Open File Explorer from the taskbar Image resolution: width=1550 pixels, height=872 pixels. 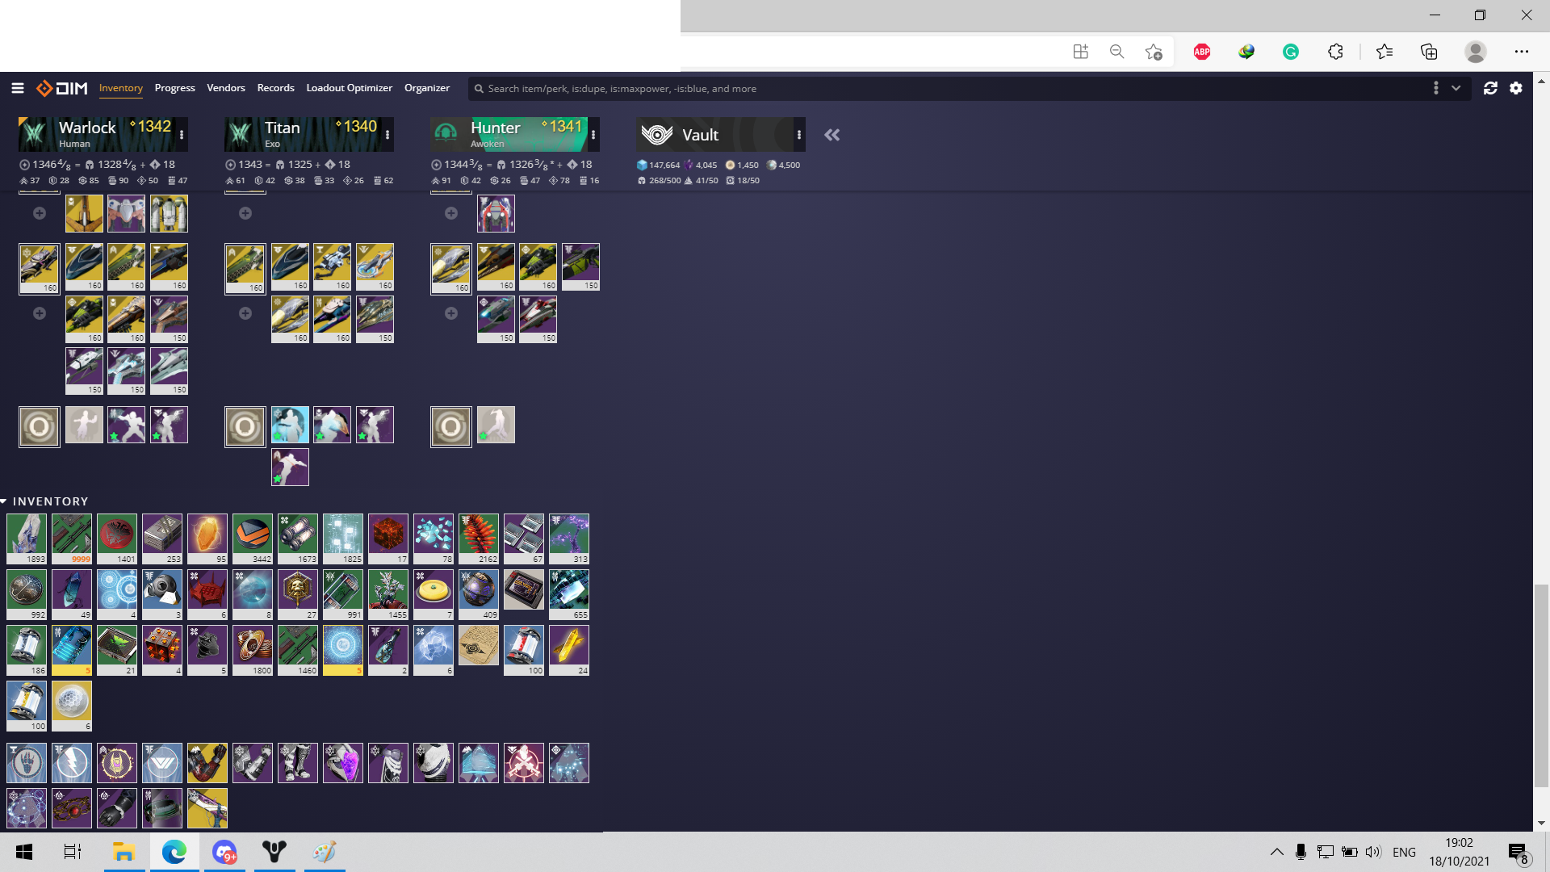[124, 852]
